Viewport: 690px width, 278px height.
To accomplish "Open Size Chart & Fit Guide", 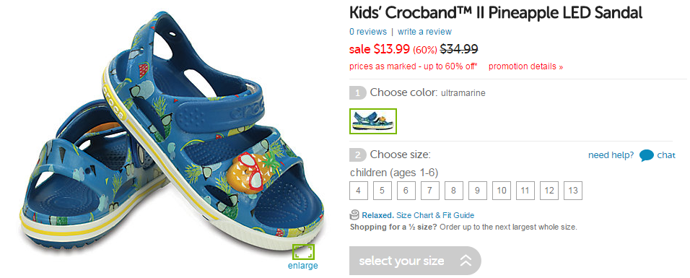I will 435,215.
